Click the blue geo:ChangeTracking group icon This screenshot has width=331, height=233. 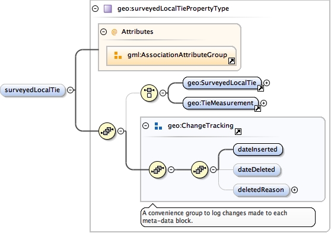point(158,126)
